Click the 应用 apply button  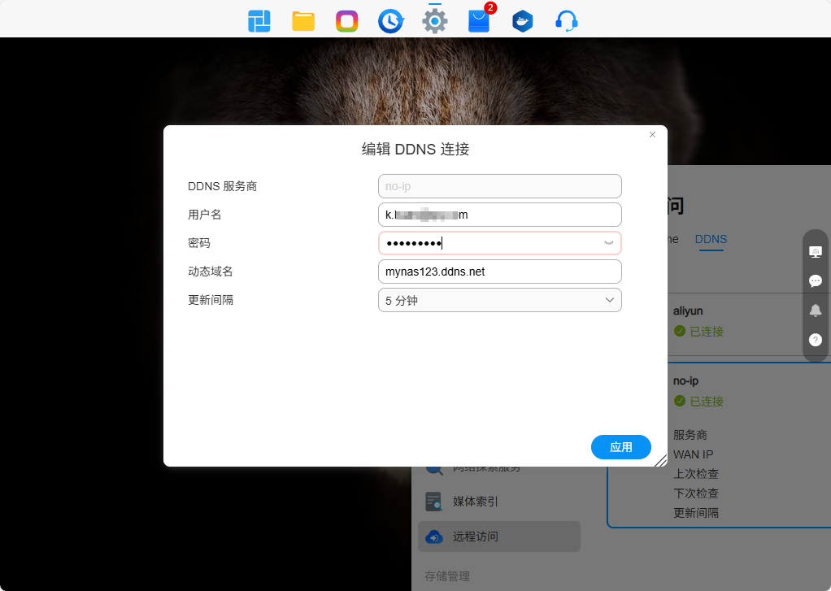pyautogui.click(x=621, y=447)
